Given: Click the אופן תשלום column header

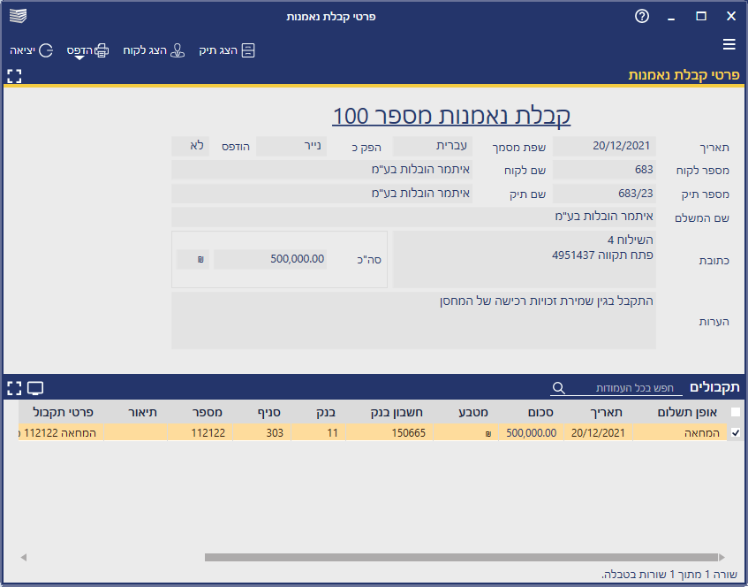Looking at the screenshot, I should point(681,412).
